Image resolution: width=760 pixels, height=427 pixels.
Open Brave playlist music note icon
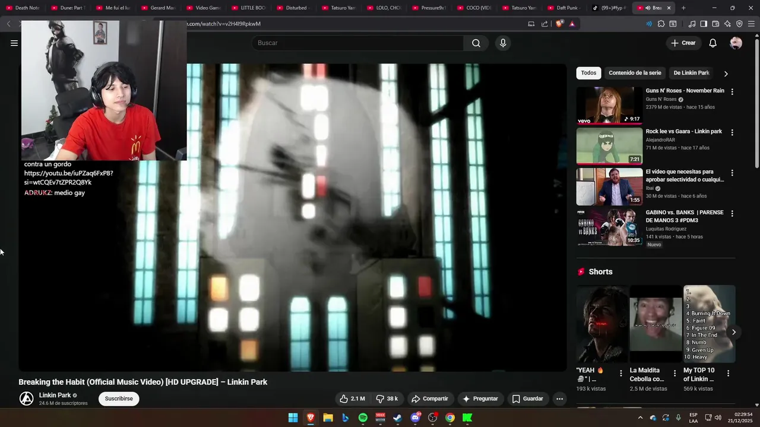(x=692, y=24)
